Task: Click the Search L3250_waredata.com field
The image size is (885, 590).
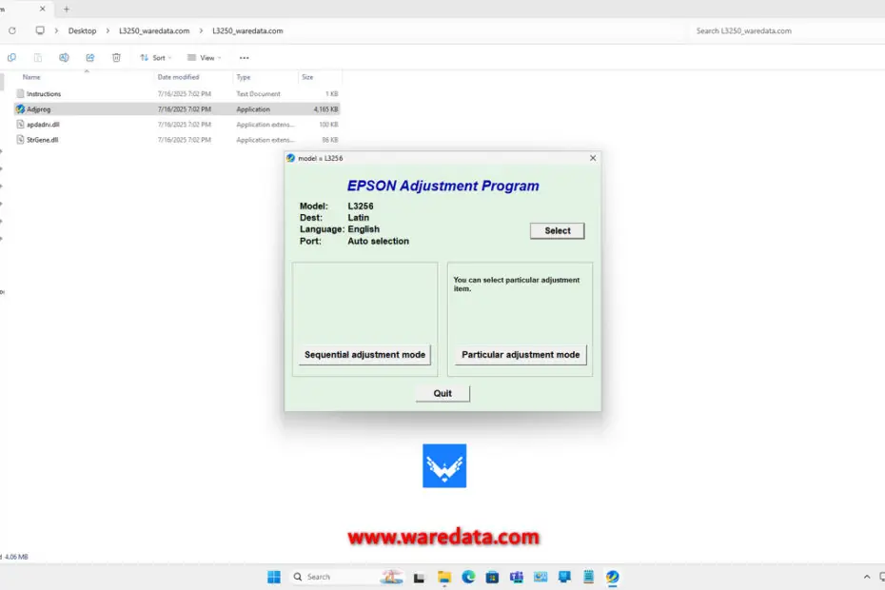Action: (784, 31)
